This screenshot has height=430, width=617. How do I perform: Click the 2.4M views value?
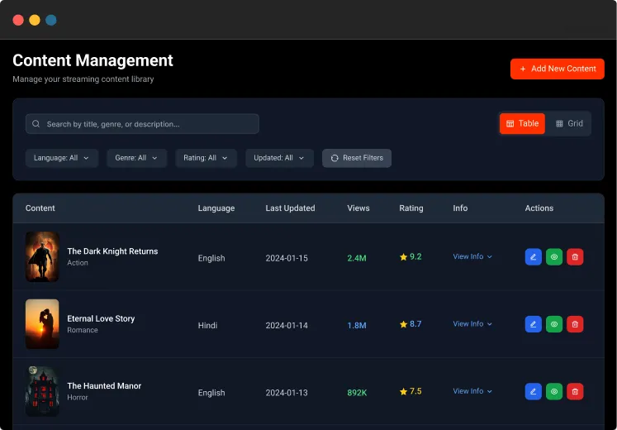[x=357, y=258]
